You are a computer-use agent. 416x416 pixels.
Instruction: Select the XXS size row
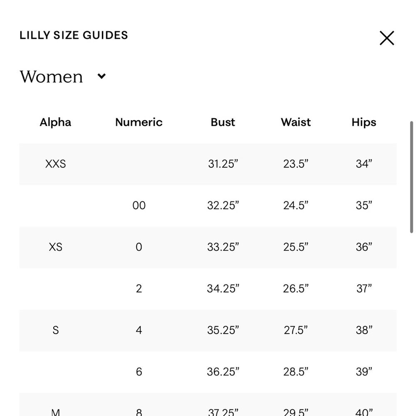208,164
